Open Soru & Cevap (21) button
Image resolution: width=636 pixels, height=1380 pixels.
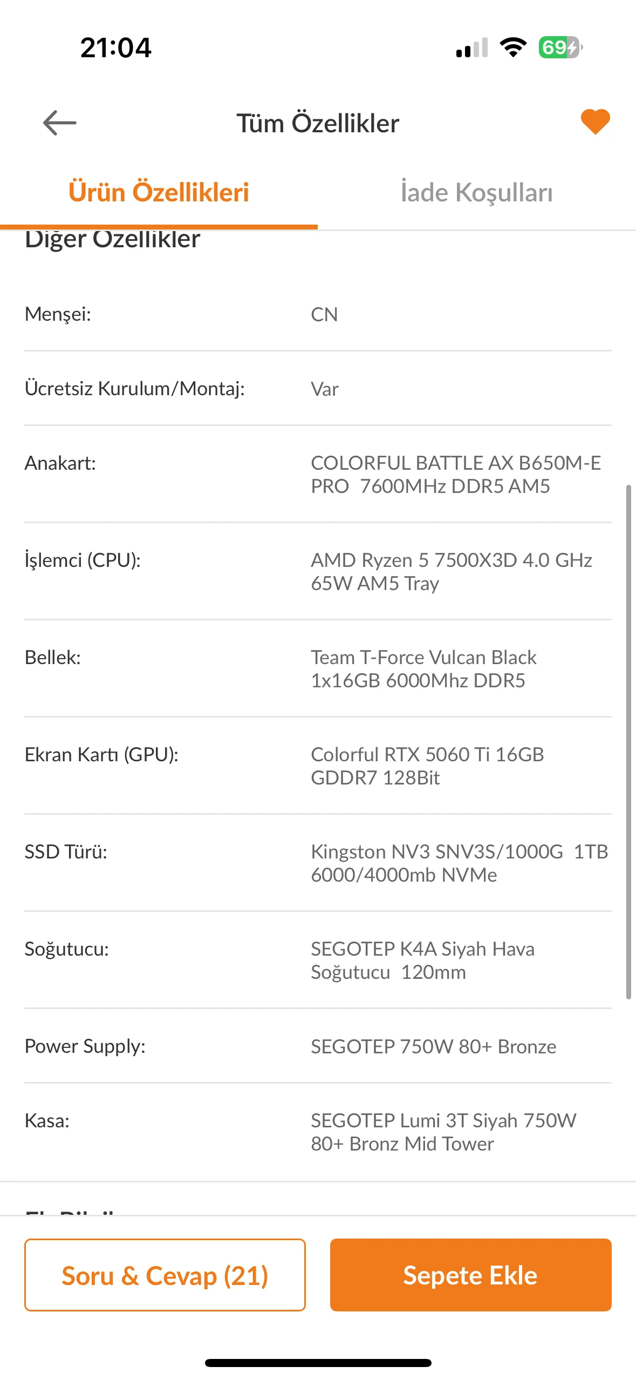165,1275
